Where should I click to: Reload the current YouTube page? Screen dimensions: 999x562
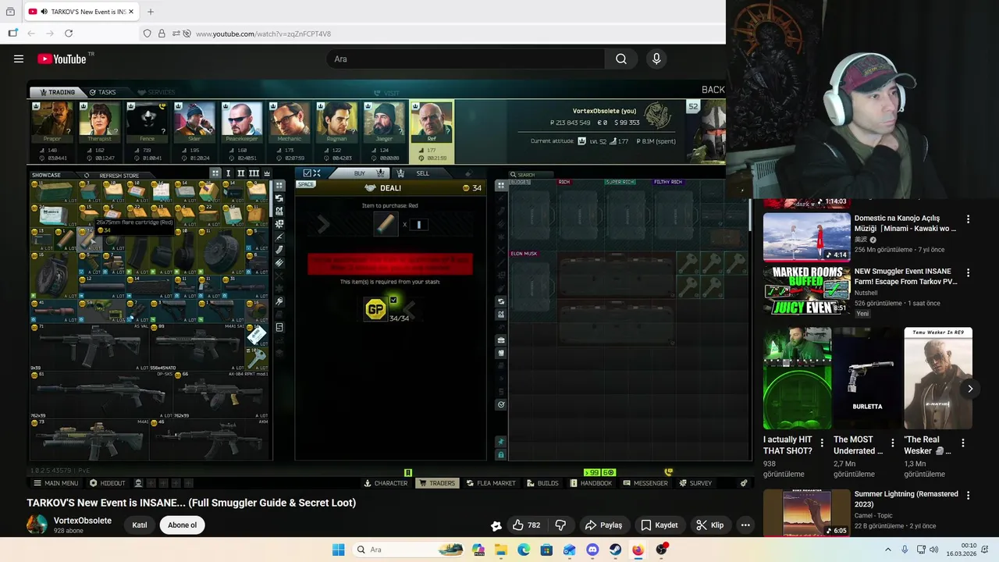pyautogui.click(x=69, y=34)
